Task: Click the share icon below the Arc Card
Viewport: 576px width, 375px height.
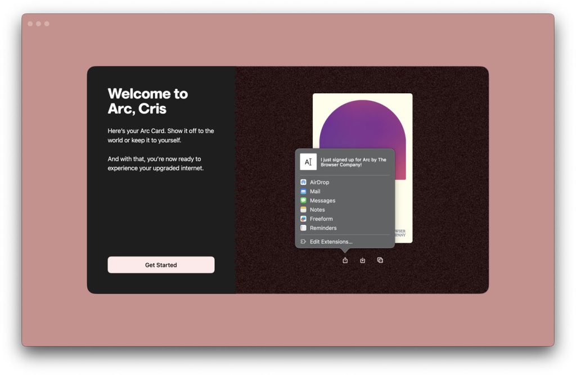Action: (x=345, y=260)
